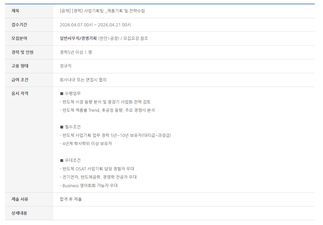Click the '모집분야' row label

[19, 38]
